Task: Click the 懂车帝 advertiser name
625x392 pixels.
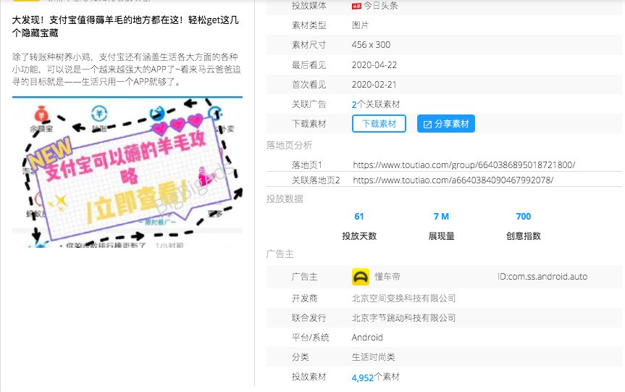Action: tap(387, 277)
